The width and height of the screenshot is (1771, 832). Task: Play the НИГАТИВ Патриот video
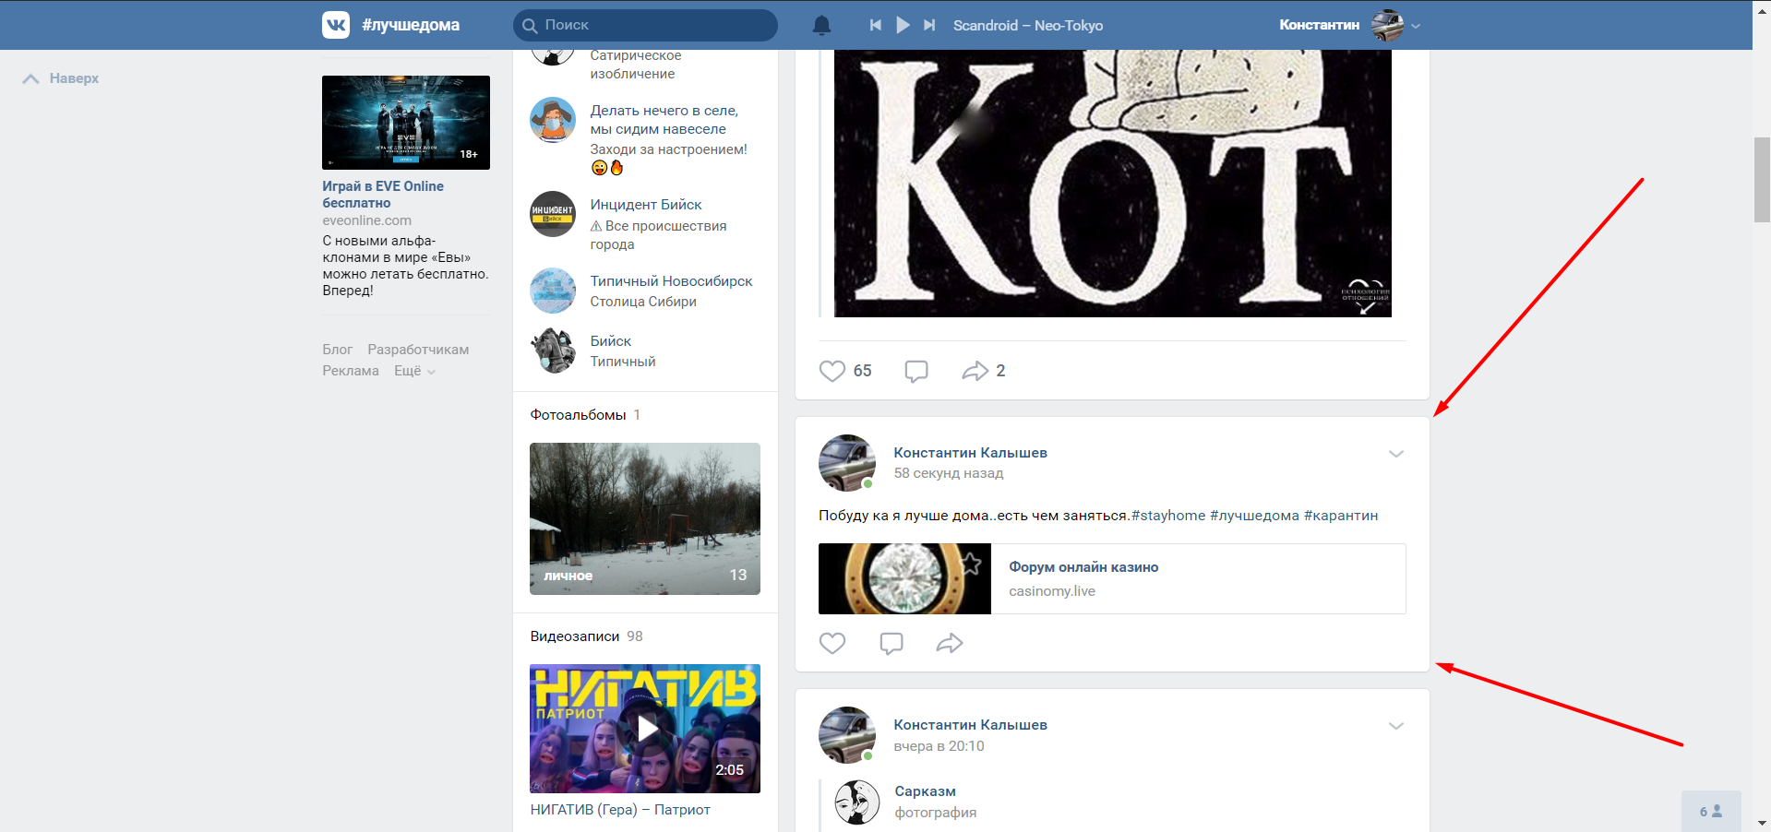[644, 729]
